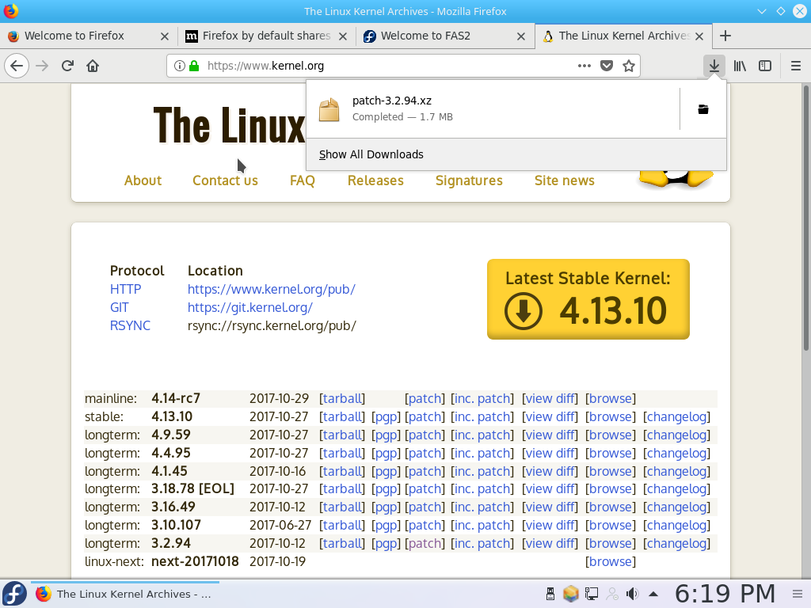Open the Contact us page
The image size is (811, 608).
point(225,180)
